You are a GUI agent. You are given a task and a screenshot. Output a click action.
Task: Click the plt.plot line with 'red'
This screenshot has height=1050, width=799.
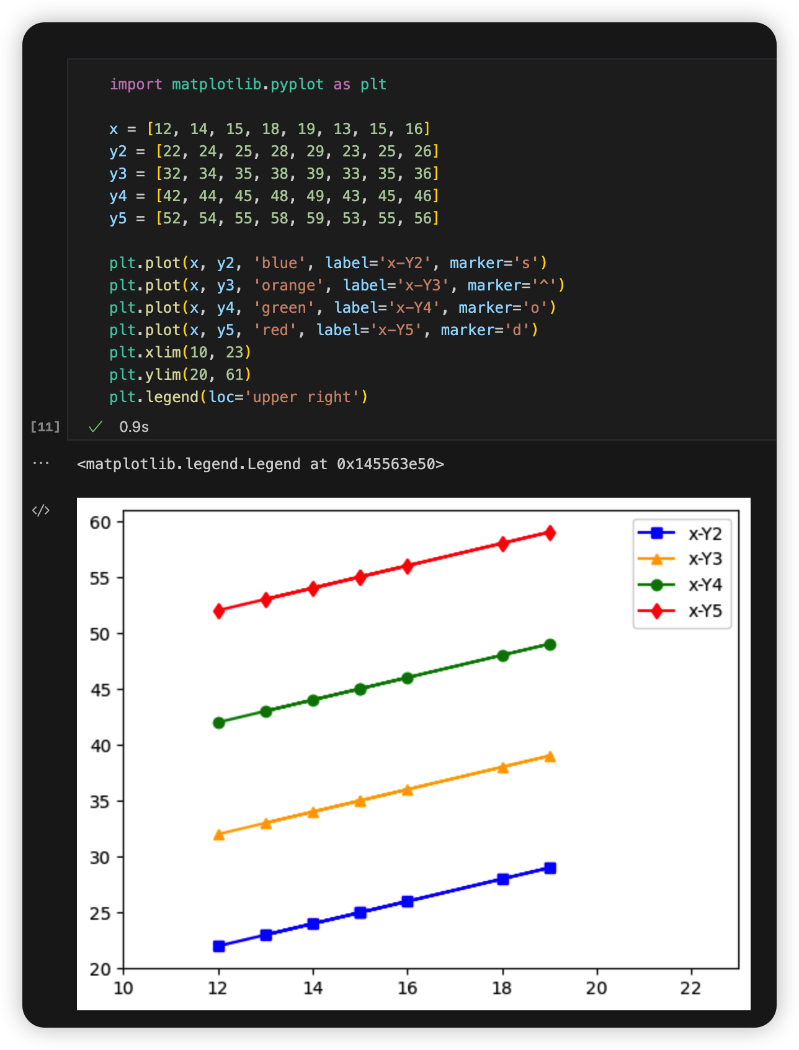pos(324,330)
